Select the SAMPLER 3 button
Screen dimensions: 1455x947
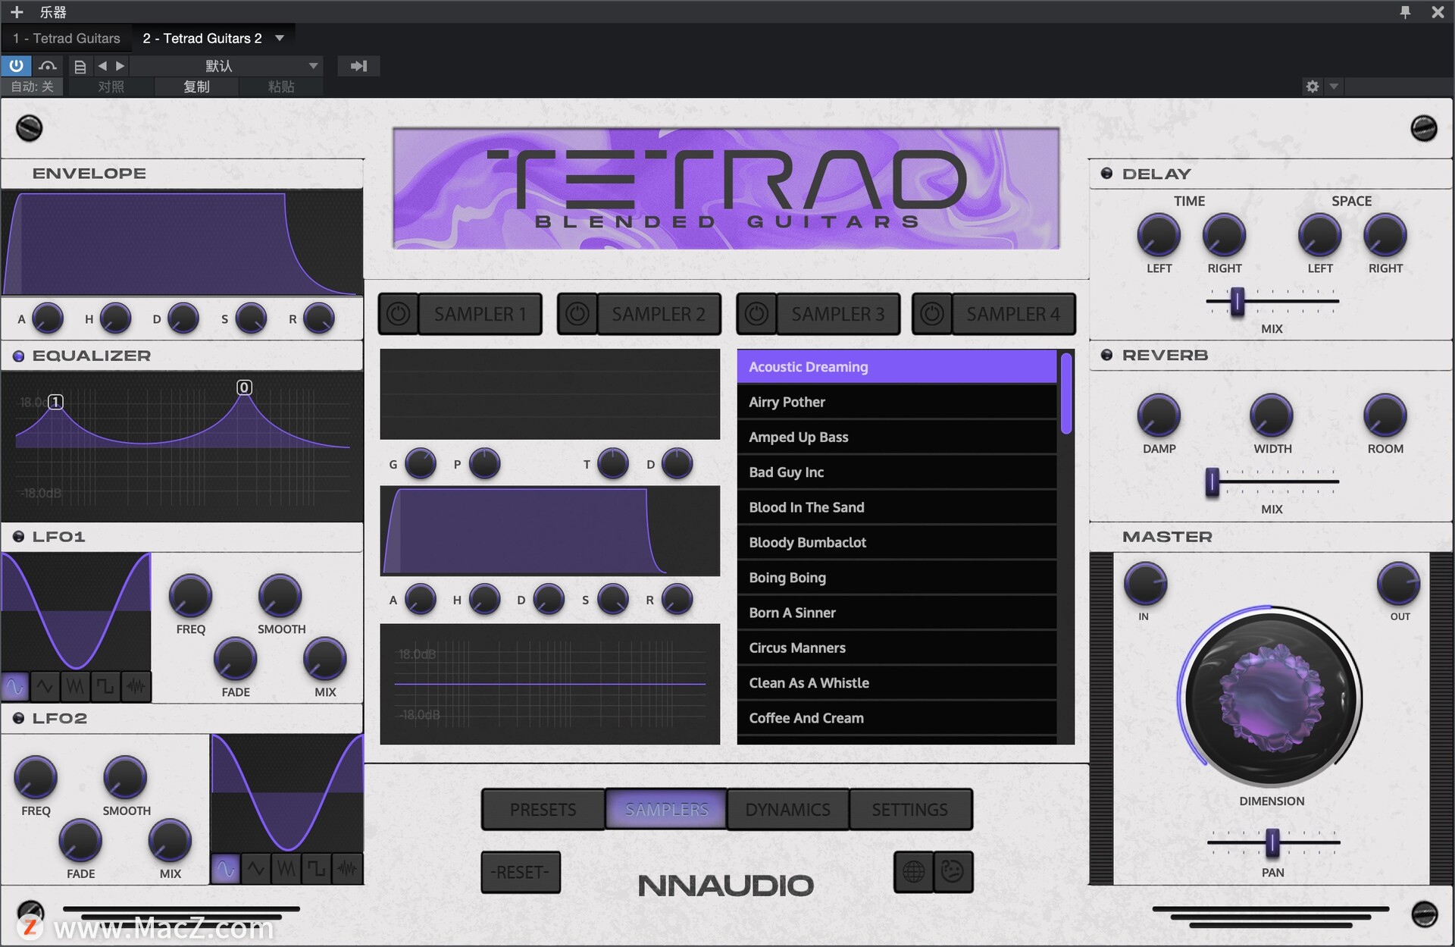pos(838,314)
